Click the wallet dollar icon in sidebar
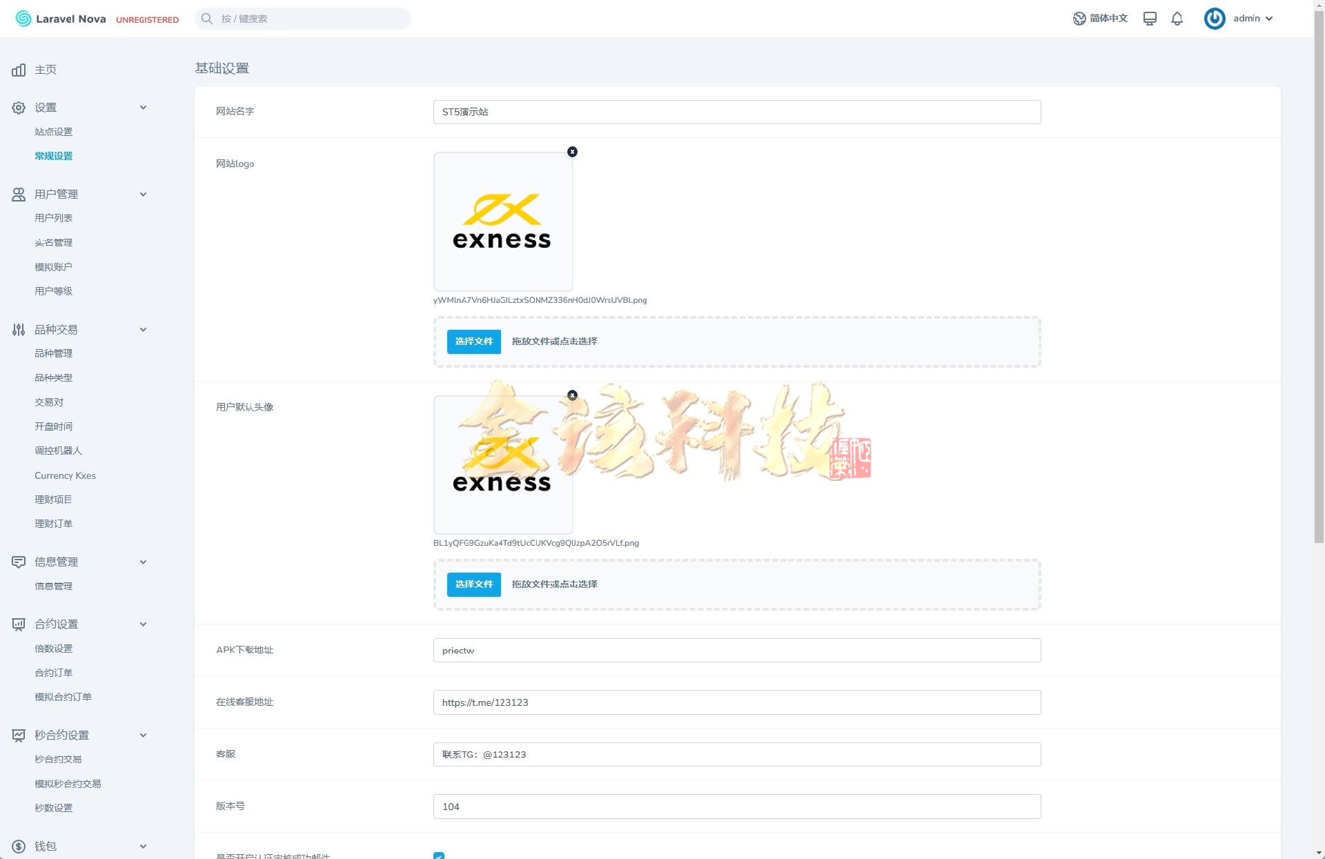The height and width of the screenshot is (859, 1325). (x=19, y=847)
